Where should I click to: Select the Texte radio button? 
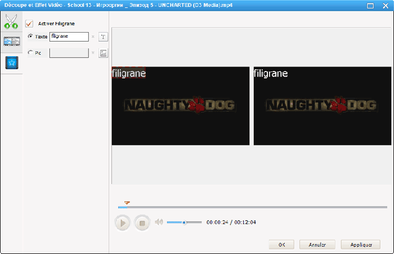[x=30, y=36]
